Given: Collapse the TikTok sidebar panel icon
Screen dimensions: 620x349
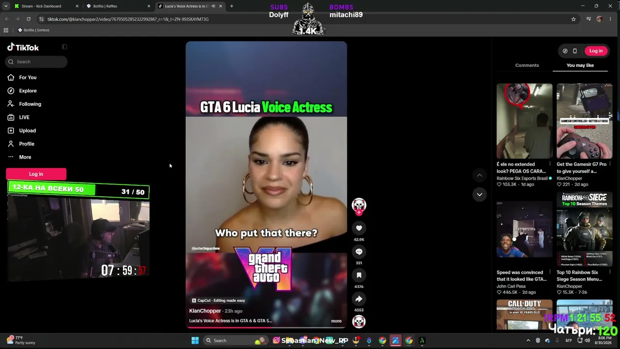Looking at the screenshot, I should point(64,47).
